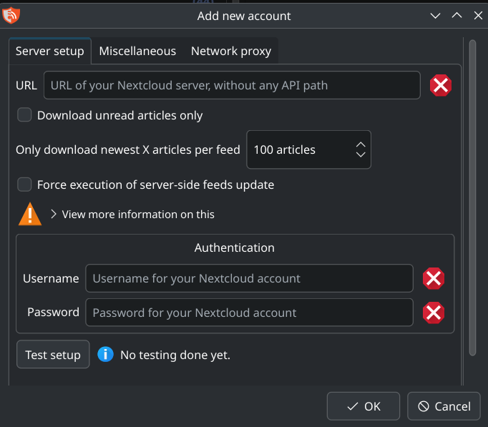This screenshot has width=488, height=427.
Task: Toggle Force execution of server-side feeds update
Action: [x=25, y=185]
